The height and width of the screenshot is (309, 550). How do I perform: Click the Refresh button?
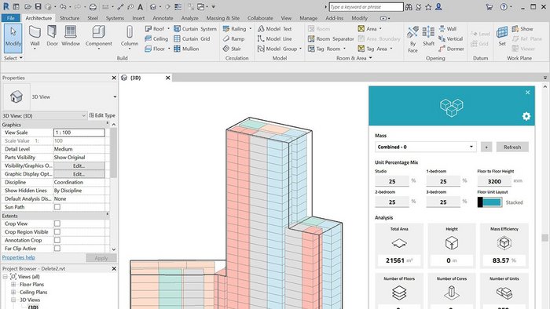pyautogui.click(x=512, y=147)
